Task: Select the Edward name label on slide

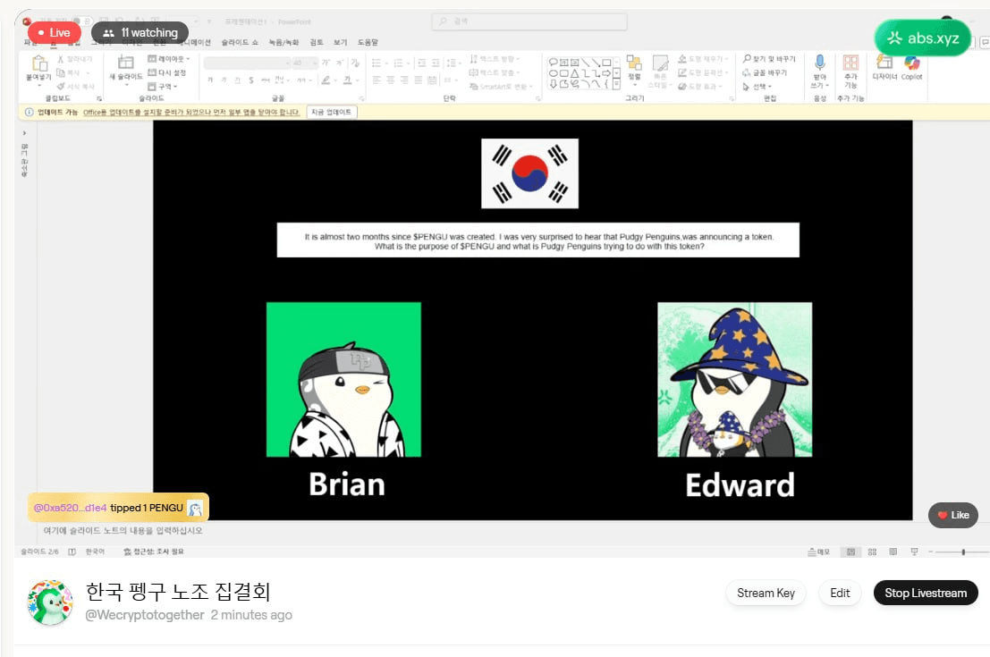Action: (740, 485)
